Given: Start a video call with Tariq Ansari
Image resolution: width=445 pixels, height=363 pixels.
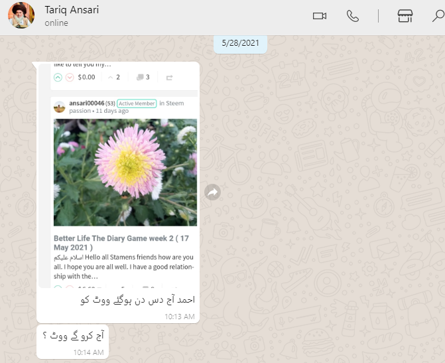Looking at the screenshot, I should (x=319, y=16).
